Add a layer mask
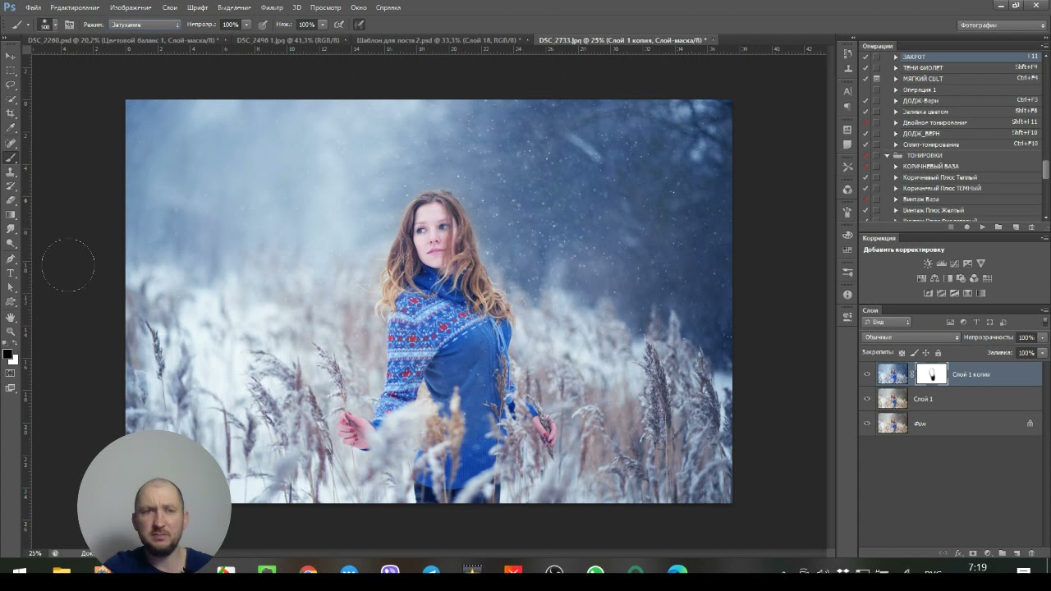 [x=973, y=553]
